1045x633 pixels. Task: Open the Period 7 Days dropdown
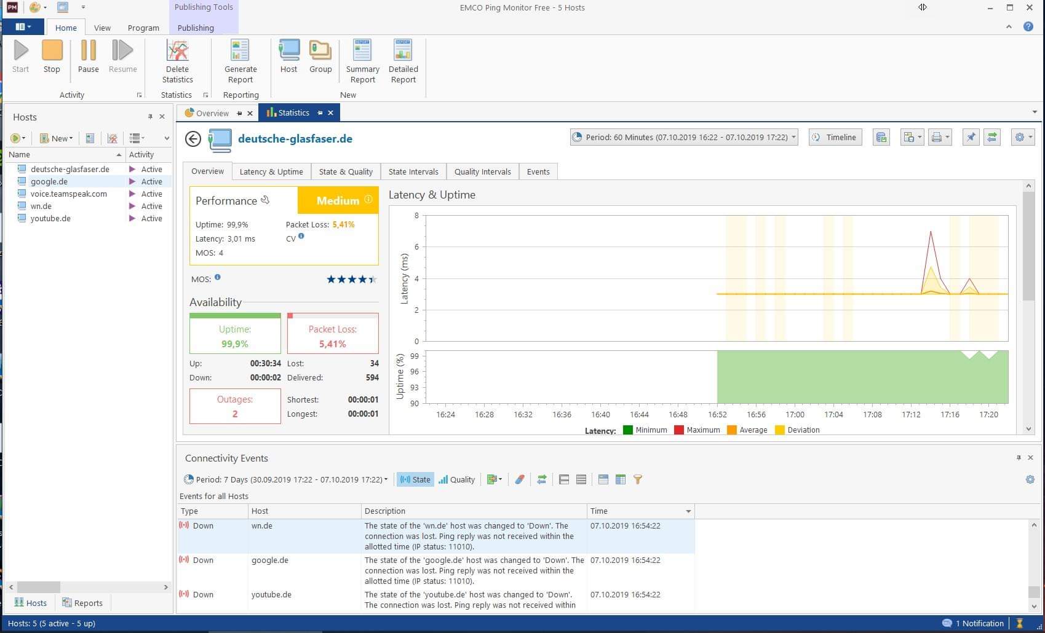coord(286,479)
